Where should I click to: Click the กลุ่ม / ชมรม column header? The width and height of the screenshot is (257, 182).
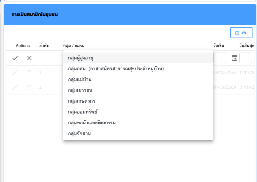(x=74, y=46)
